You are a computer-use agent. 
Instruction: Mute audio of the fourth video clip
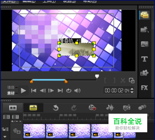click(95, 135)
